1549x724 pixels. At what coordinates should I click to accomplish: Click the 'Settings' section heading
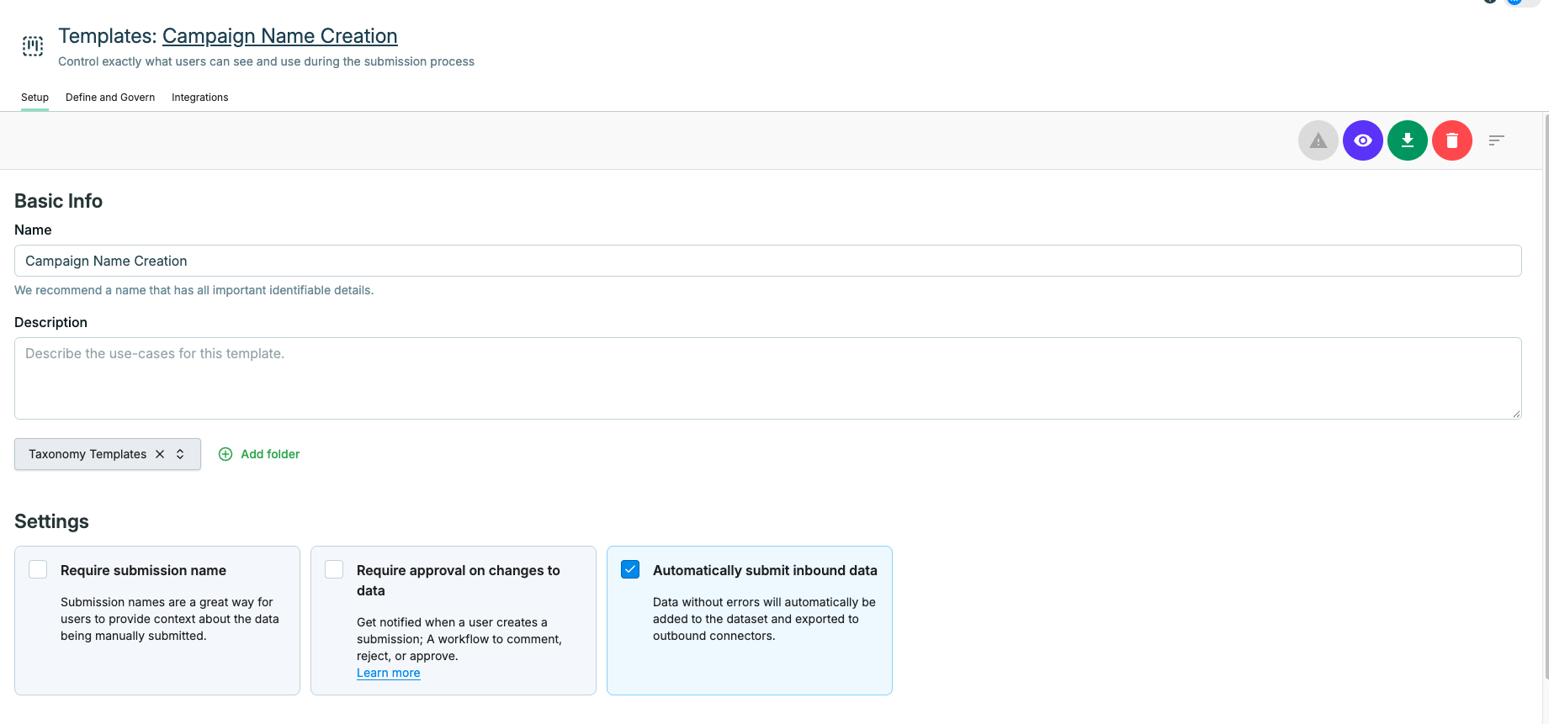coord(51,521)
